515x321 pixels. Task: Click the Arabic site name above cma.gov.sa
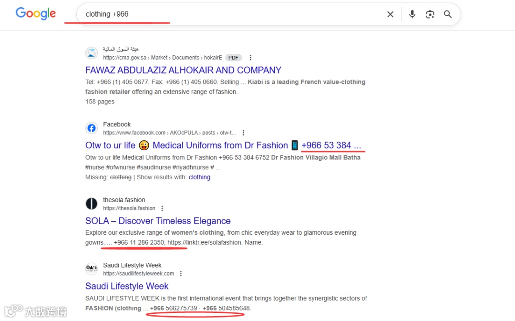[x=121, y=49]
